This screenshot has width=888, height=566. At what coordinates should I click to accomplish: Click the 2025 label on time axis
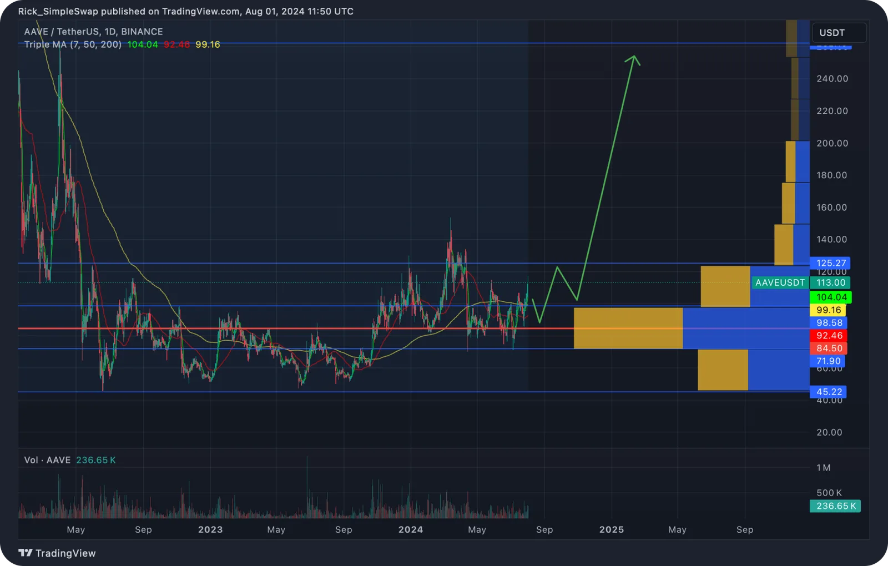(612, 530)
